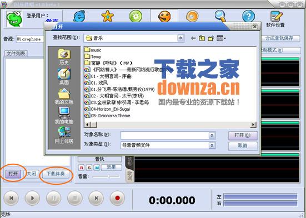Expand the 对象类型 file type dropdown
This screenshot has width=306, height=218.
coord(212,145)
